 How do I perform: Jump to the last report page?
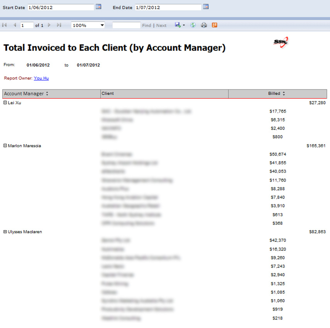[59, 25]
